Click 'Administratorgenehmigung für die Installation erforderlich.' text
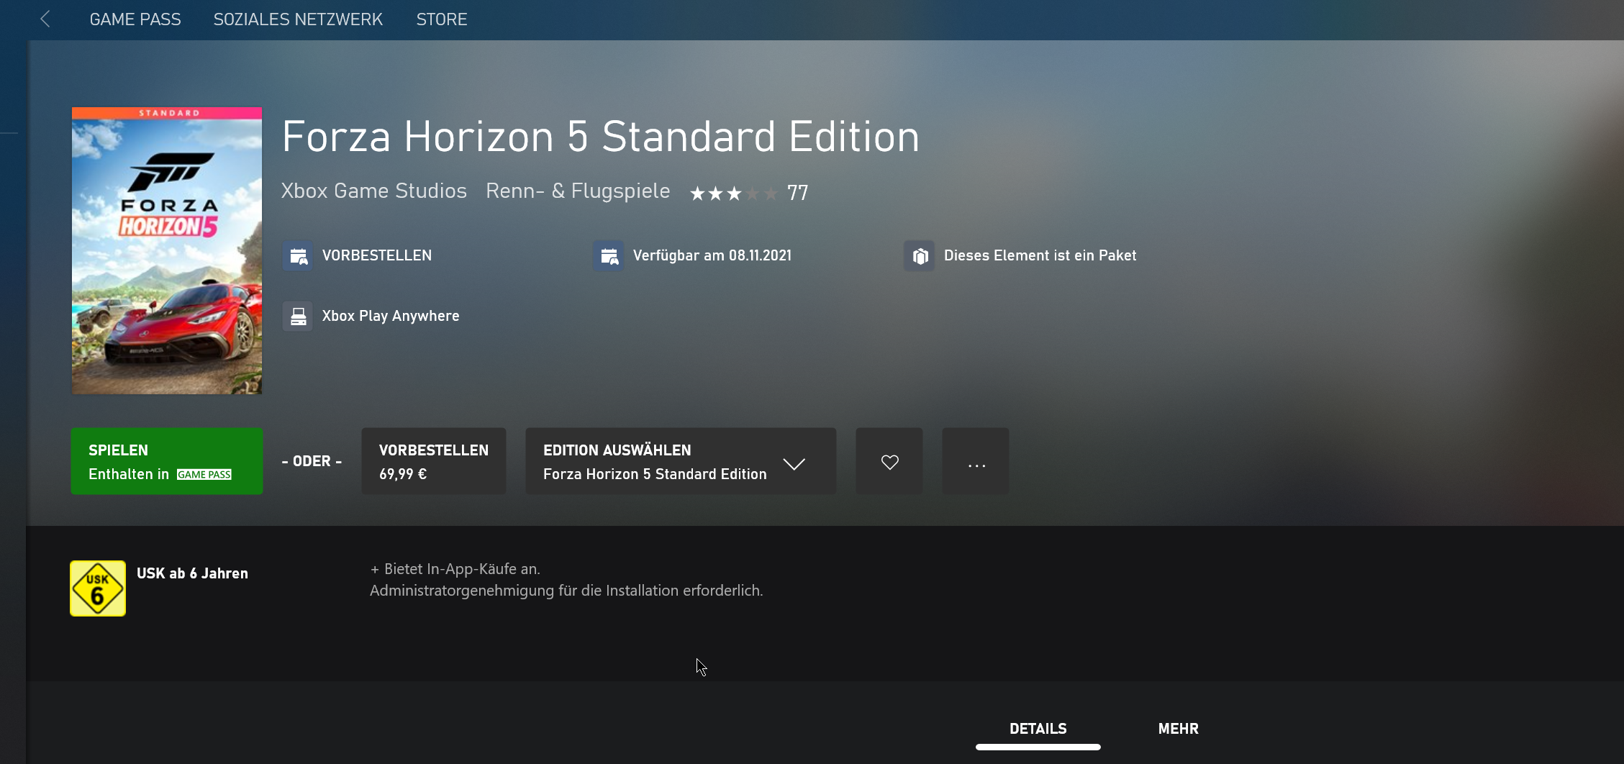Image resolution: width=1624 pixels, height=764 pixels. click(x=566, y=591)
